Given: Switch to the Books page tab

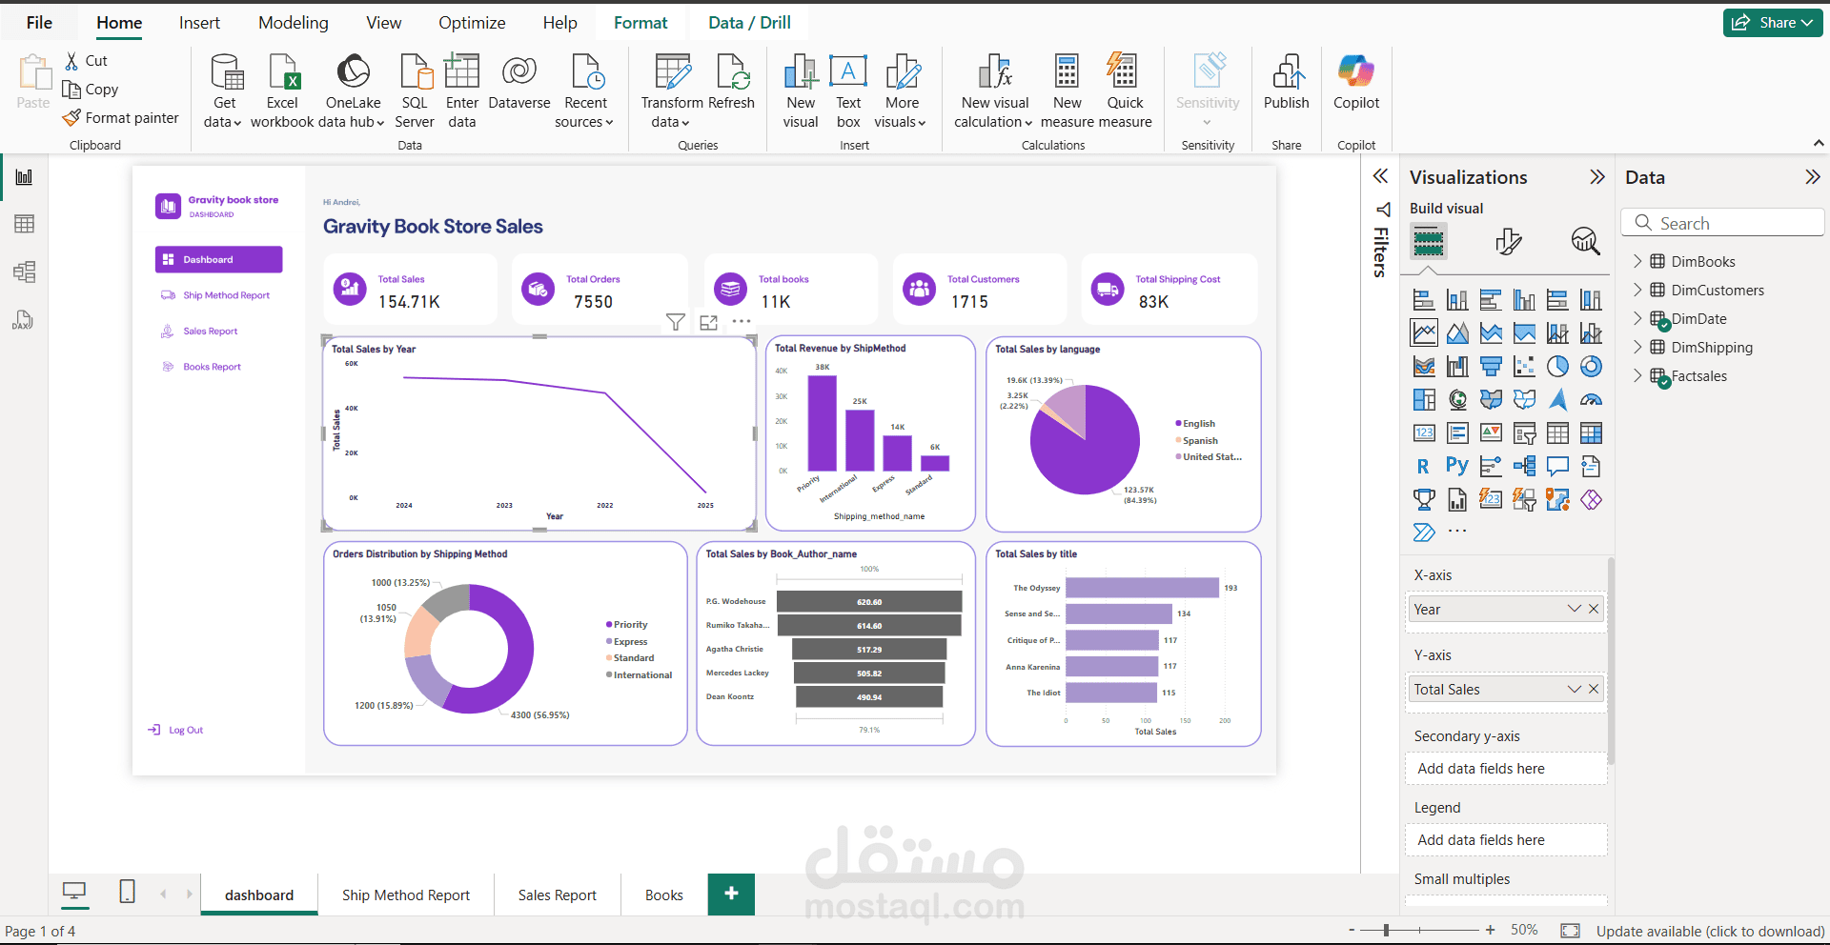Looking at the screenshot, I should click(x=664, y=895).
